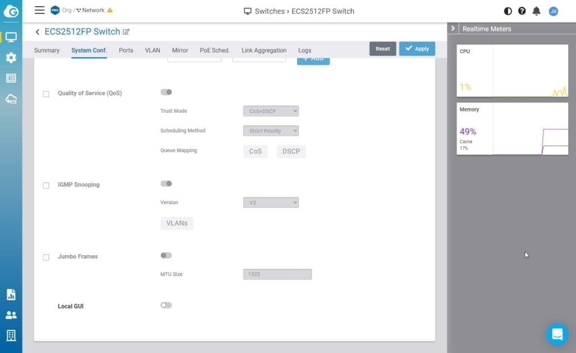Click the MTU Size input field

[277, 275]
